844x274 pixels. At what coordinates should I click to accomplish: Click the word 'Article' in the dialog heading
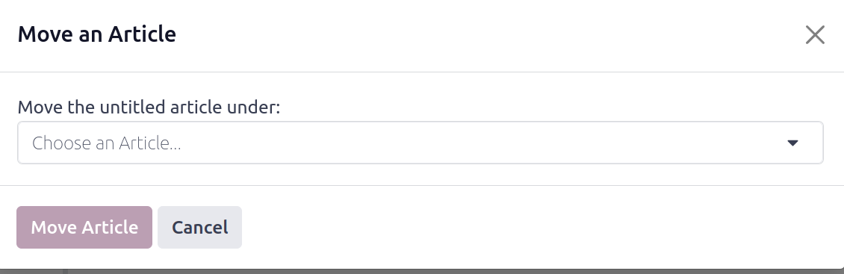(142, 34)
